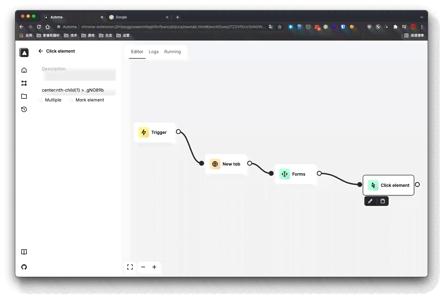
Task: Zoom out the editor canvas
Action: coord(143,267)
